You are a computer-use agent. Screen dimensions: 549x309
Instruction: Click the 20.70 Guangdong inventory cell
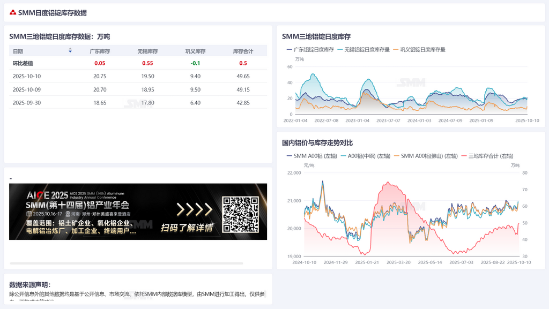100,89
